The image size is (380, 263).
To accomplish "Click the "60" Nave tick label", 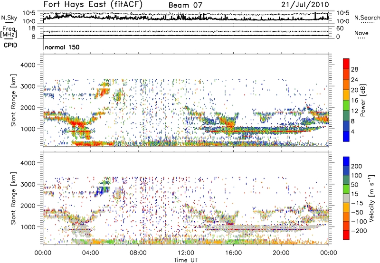I will pos(340,28).
